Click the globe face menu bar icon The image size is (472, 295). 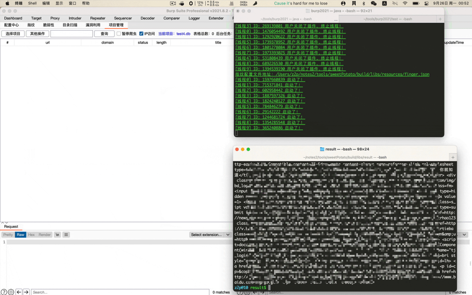(343, 3)
